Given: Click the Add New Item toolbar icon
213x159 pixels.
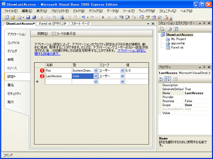Looking at the screenshot, I should point(19,17).
